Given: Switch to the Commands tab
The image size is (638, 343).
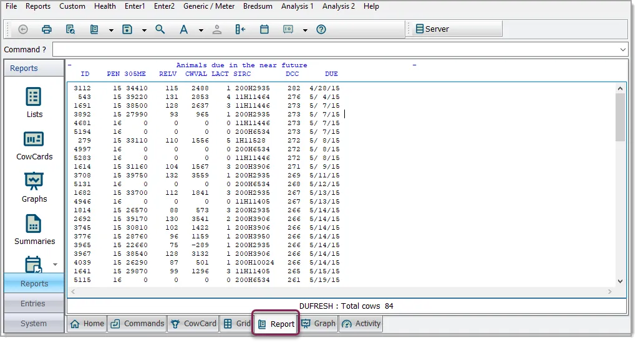Looking at the screenshot, I should coord(137,324).
